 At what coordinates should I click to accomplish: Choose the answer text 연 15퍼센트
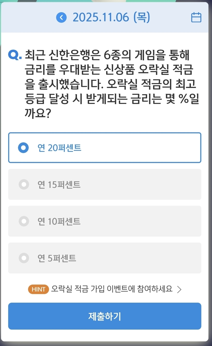[59, 184]
